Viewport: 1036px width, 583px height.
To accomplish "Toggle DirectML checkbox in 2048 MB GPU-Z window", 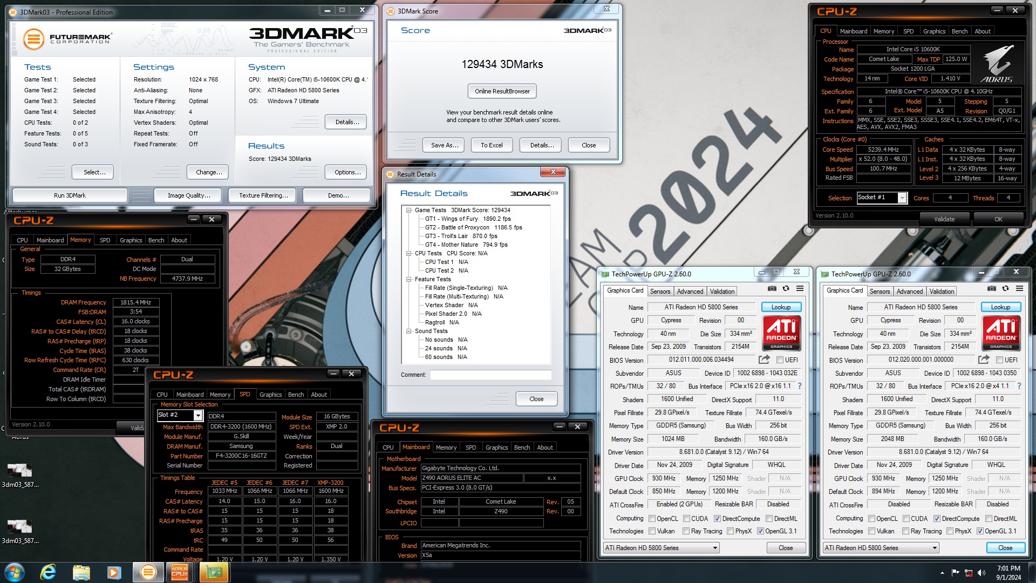I will tap(989, 519).
